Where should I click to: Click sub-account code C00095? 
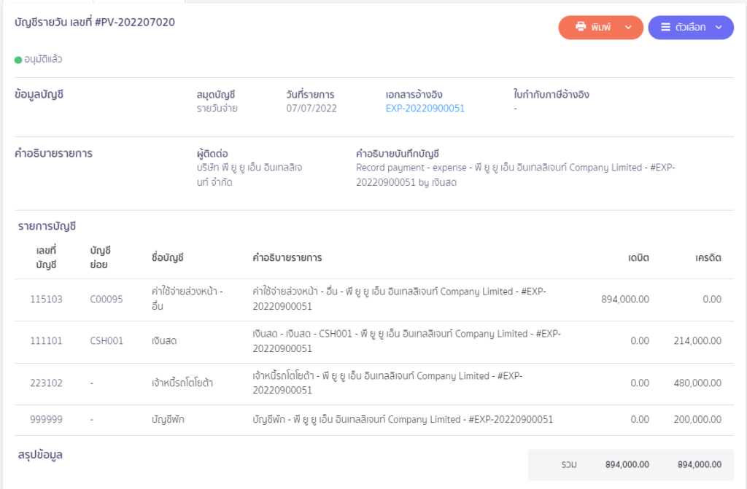[107, 299]
